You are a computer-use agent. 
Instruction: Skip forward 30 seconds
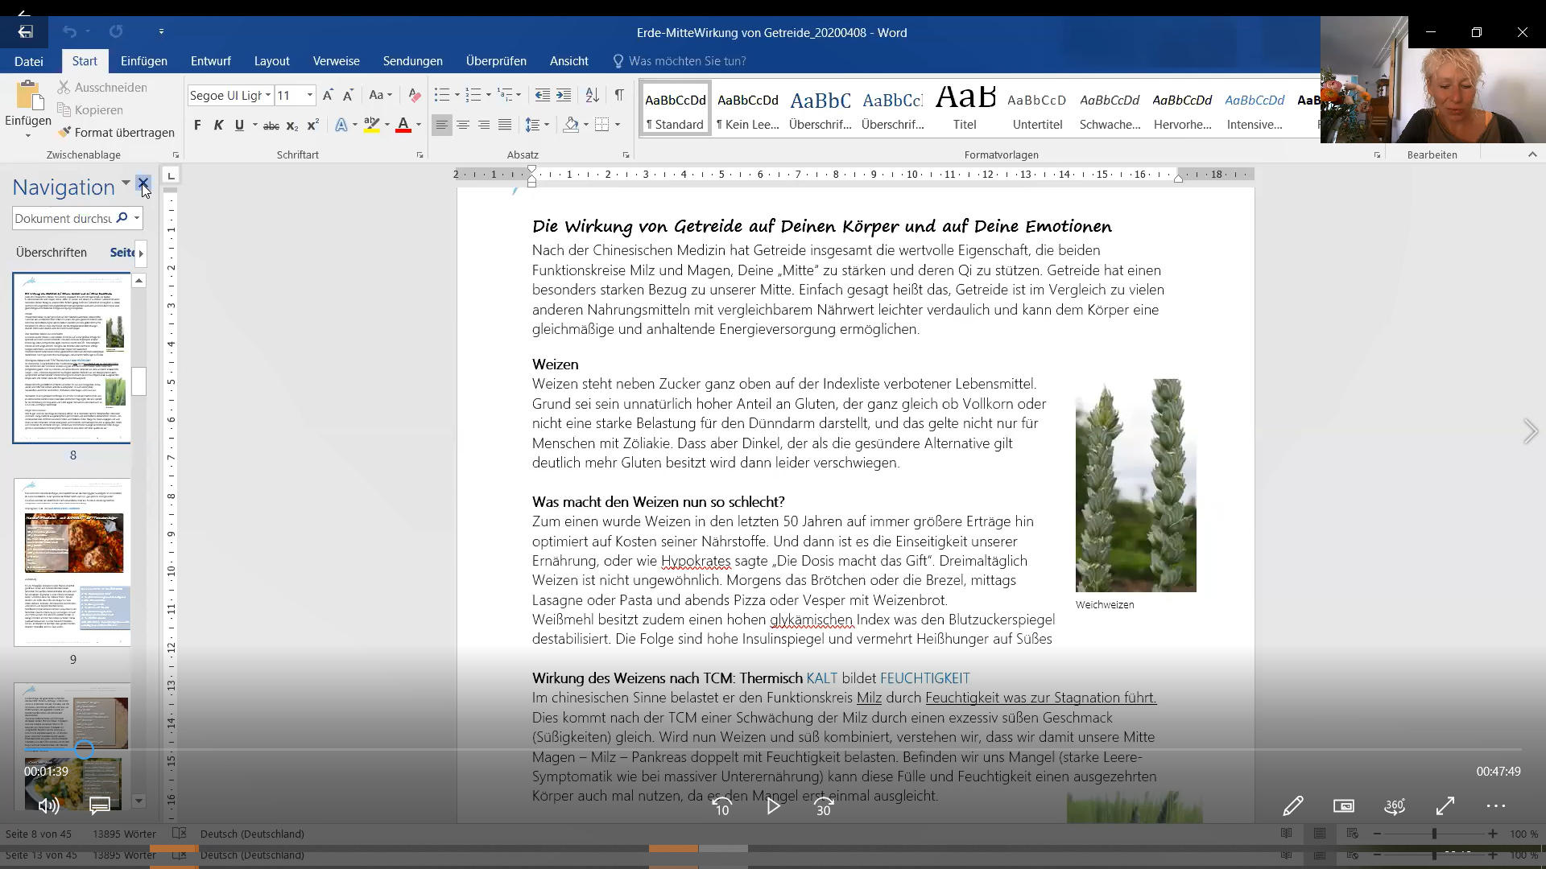824,806
